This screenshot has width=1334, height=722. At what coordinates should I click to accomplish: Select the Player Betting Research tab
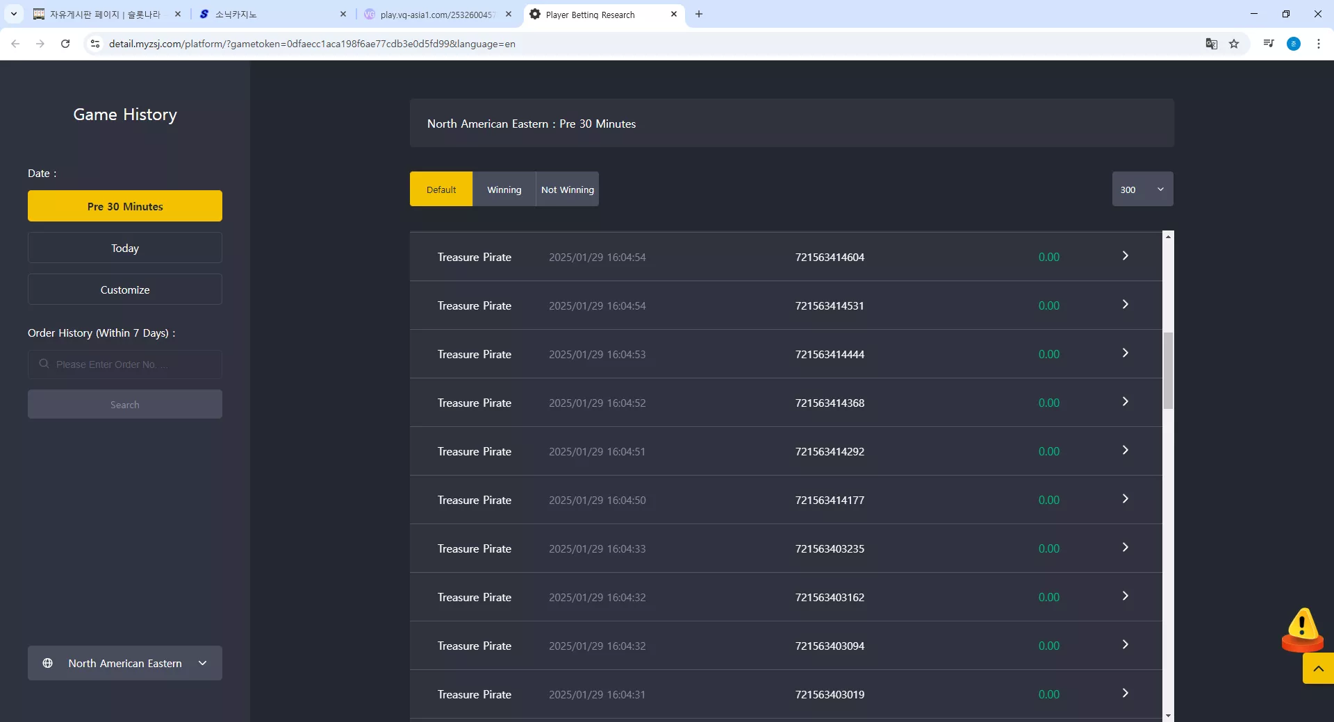coord(603,14)
